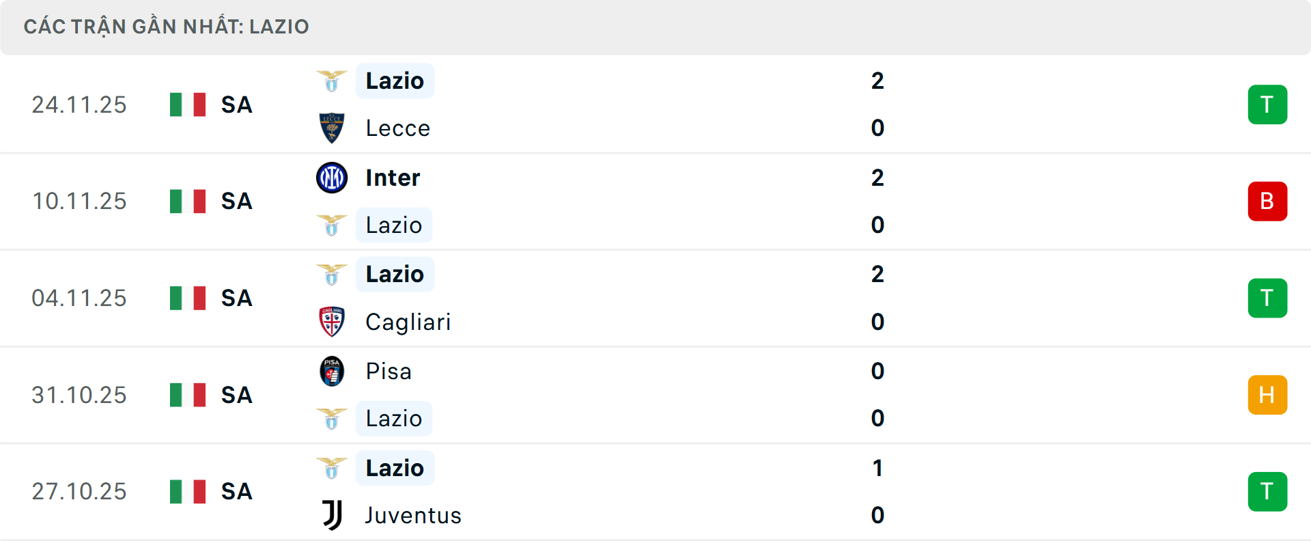Click the Juventus club logo icon

pos(332,515)
